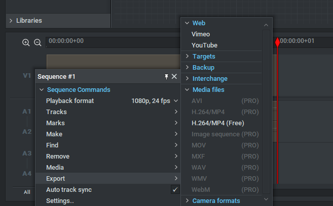This screenshot has height=206, width=333.
Task: Click the timeline zoom in magnifier icon
Action: pos(26,42)
